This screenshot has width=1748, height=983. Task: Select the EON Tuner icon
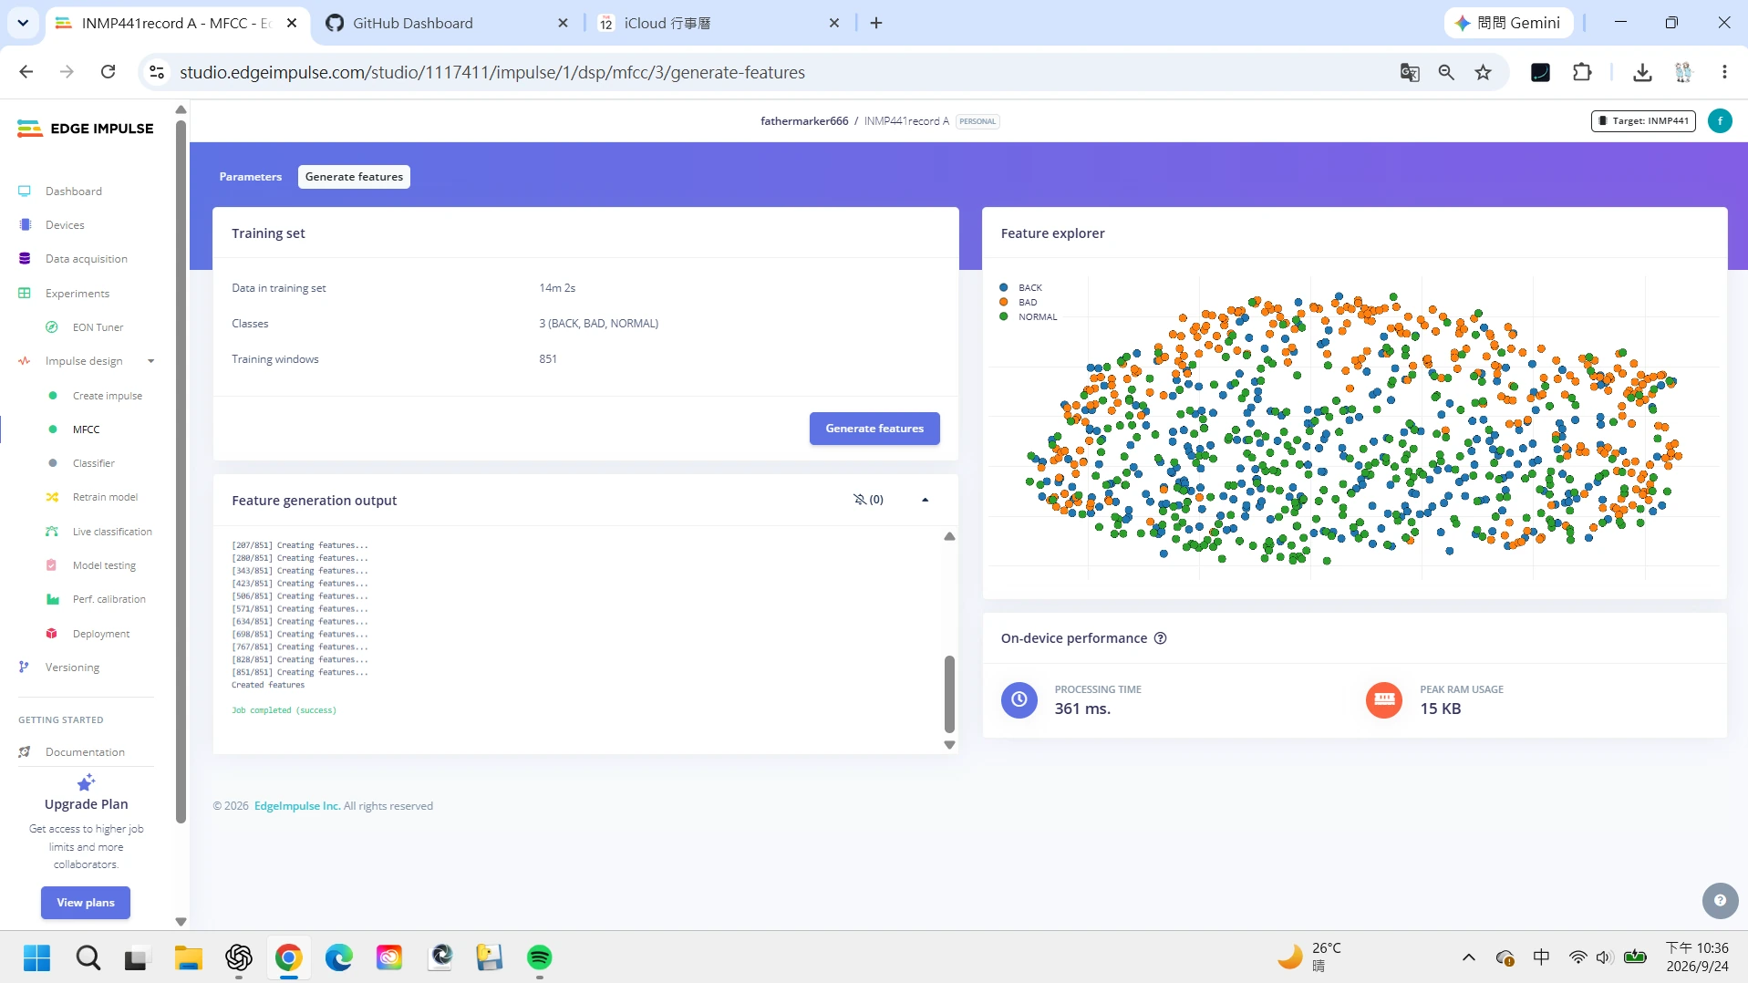52,327
